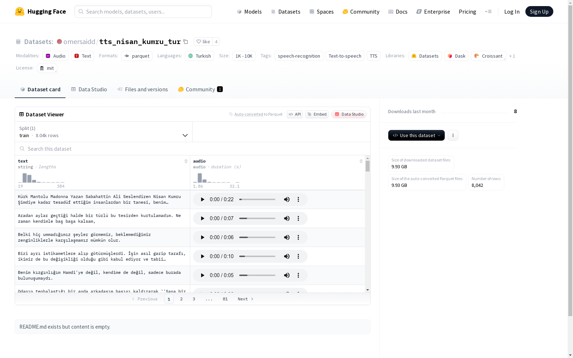Select the Dask library tag
Screen dimensions: 573x358
[x=457, y=56]
